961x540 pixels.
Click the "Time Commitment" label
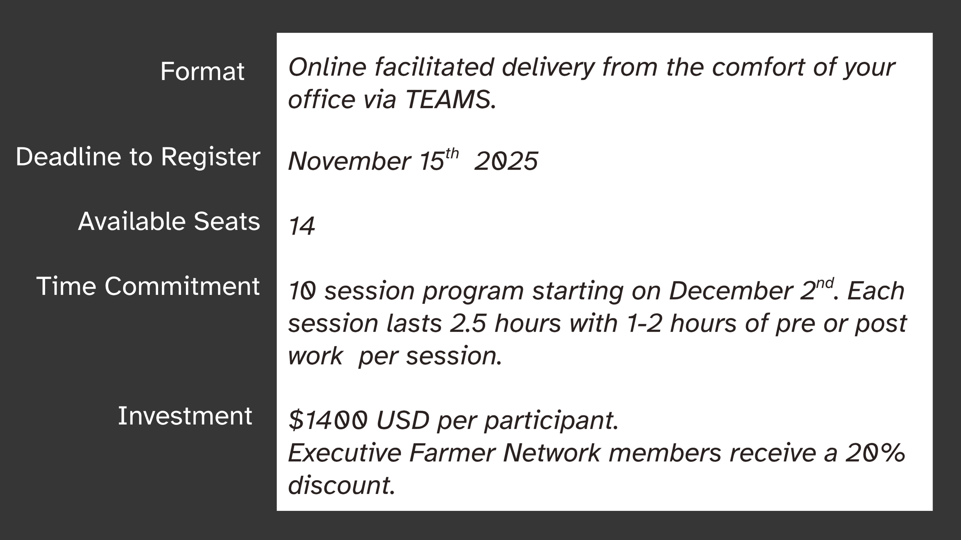148,286
